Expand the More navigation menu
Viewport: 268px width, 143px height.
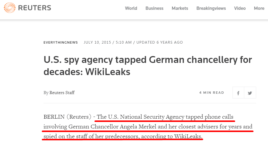point(259,8)
